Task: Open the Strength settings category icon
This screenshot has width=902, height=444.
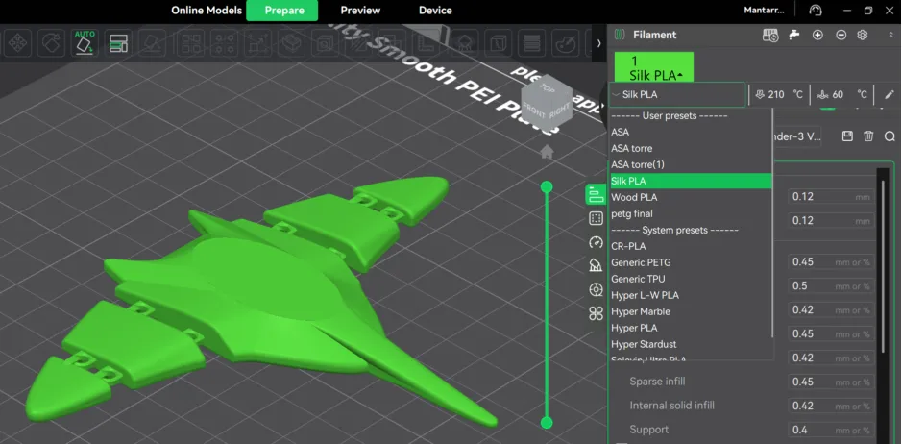Action: pyautogui.click(x=596, y=218)
